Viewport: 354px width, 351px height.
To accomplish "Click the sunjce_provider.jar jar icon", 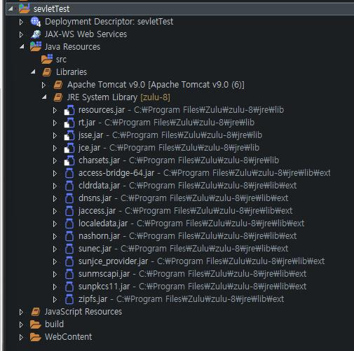I will [69, 261].
